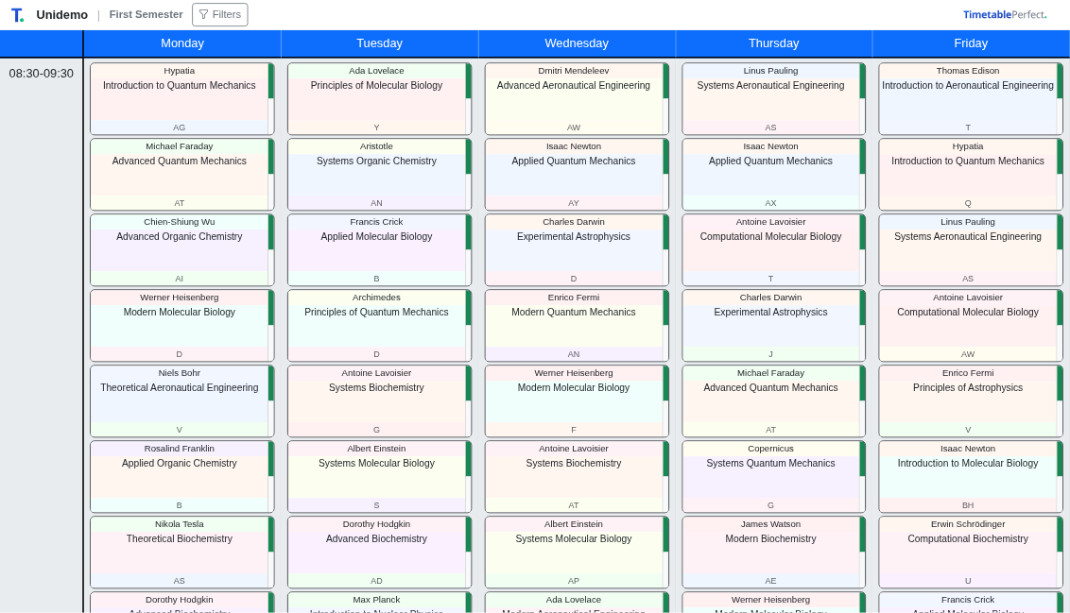Open Aristotle Systems Organic Chemistry card
Screen dimensions: 1070x613
click(x=379, y=175)
